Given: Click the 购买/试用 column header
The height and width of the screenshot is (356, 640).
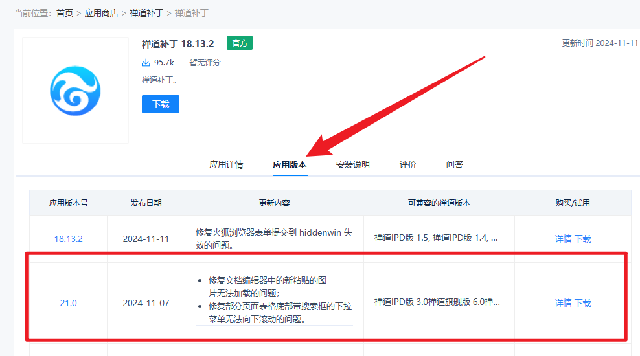Looking at the screenshot, I should 573,203.
